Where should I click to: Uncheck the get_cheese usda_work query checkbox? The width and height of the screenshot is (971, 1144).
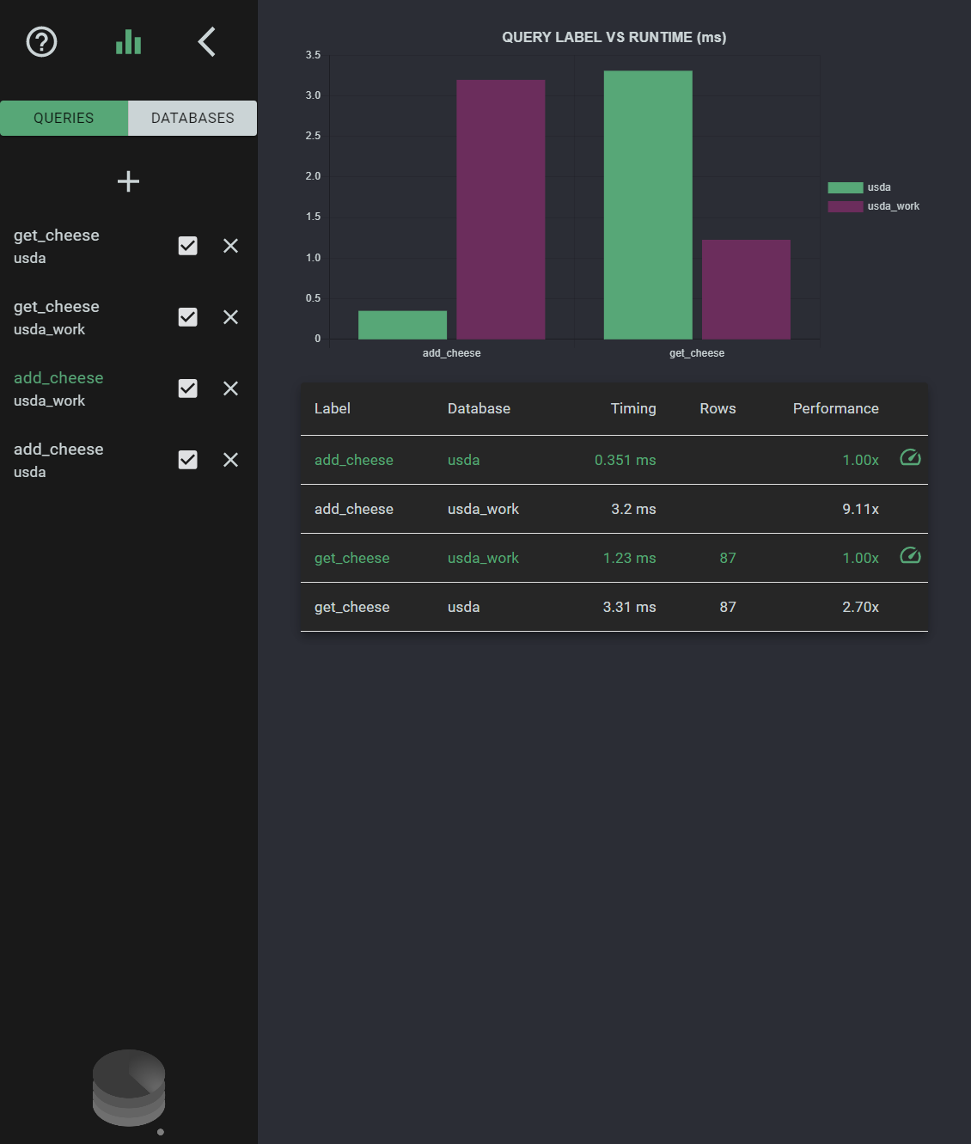coord(187,317)
